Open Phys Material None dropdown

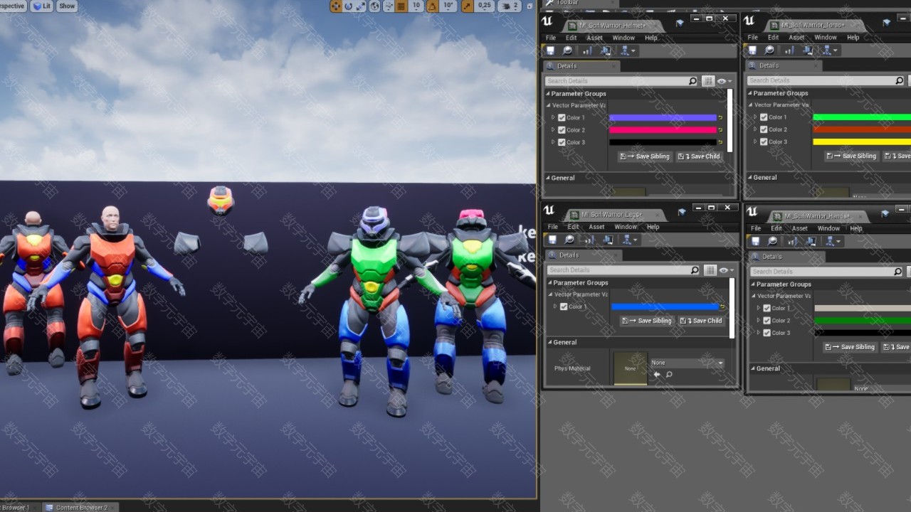[687, 363]
